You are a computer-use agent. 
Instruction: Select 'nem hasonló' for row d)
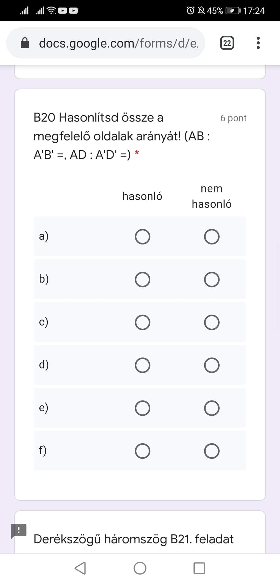pyautogui.click(x=212, y=365)
